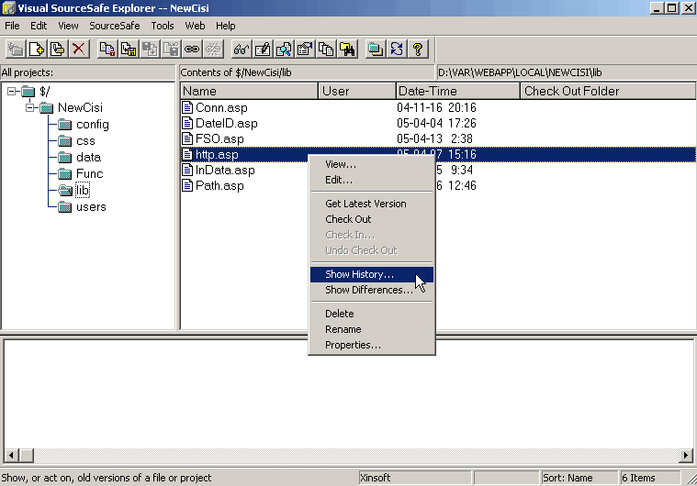This screenshot has width=697, height=486.
Task: Sort by the User column header
Action: point(357,91)
